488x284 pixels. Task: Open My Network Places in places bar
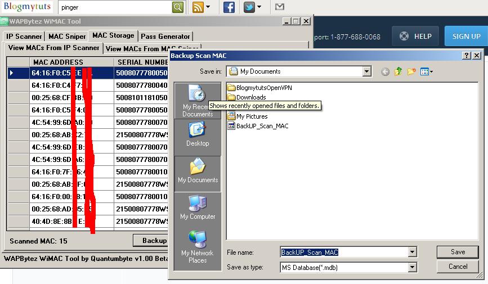[198, 247]
